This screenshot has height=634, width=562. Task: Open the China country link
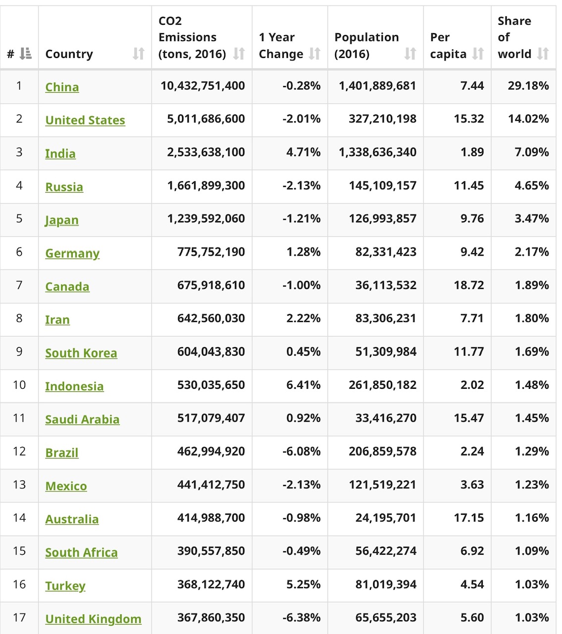(62, 87)
